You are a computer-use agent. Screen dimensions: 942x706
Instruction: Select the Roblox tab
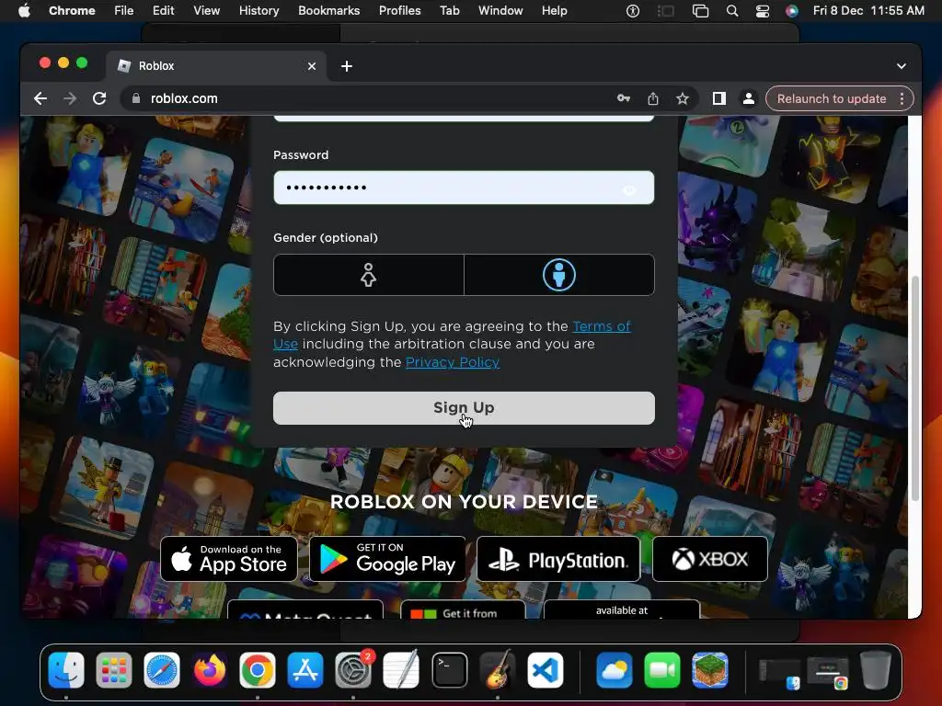[216, 66]
